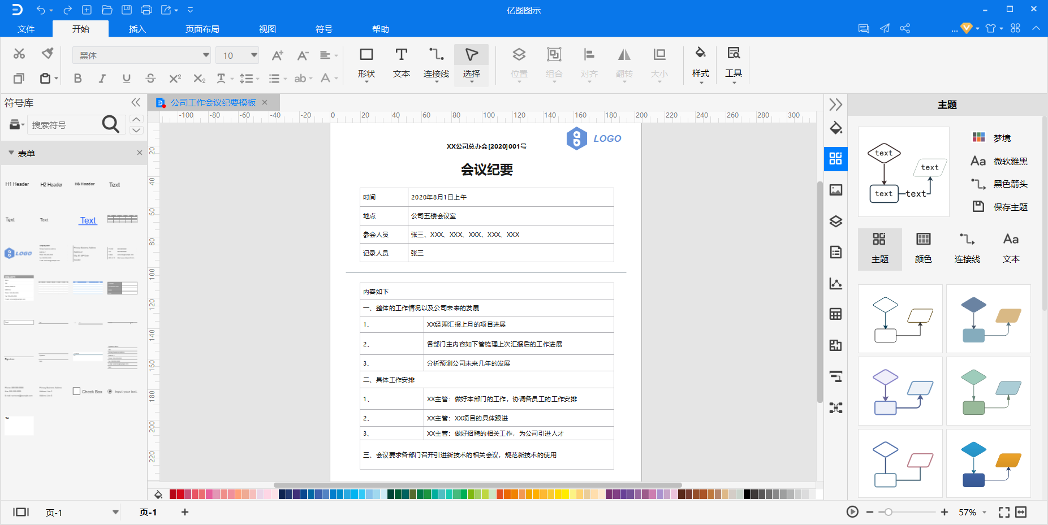Pick the black swatch in color bar

[x=747, y=494]
